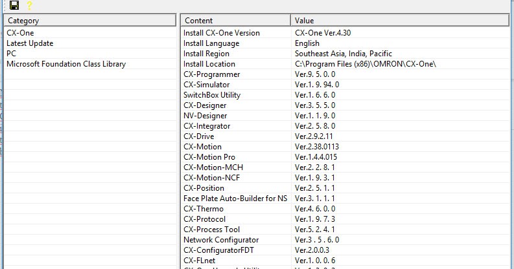The width and height of the screenshot is (514, 269).
Task: Select the CX-Programmer row
Action: coord(345,74)
